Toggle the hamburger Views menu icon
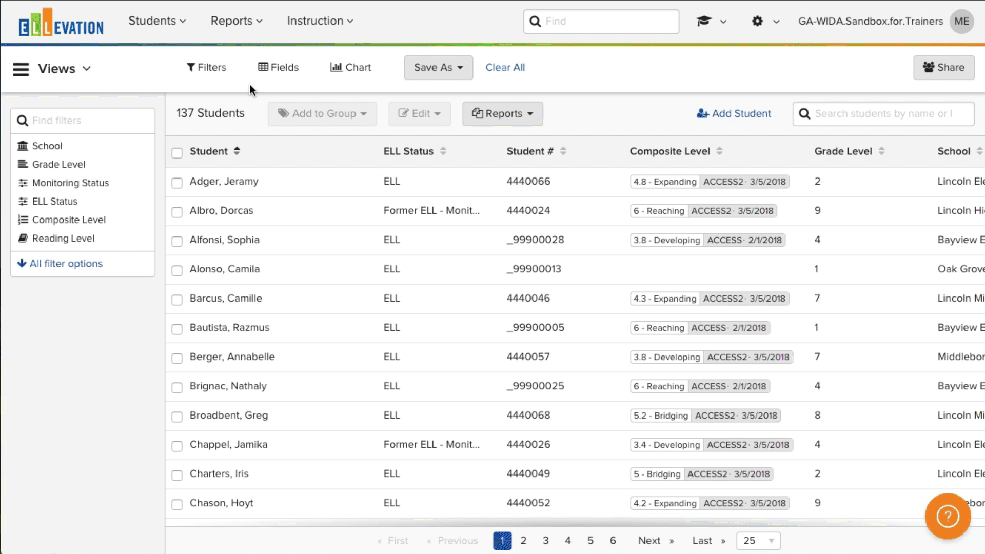The height and width of the screenshot is (554, 985). coord(21,69)
